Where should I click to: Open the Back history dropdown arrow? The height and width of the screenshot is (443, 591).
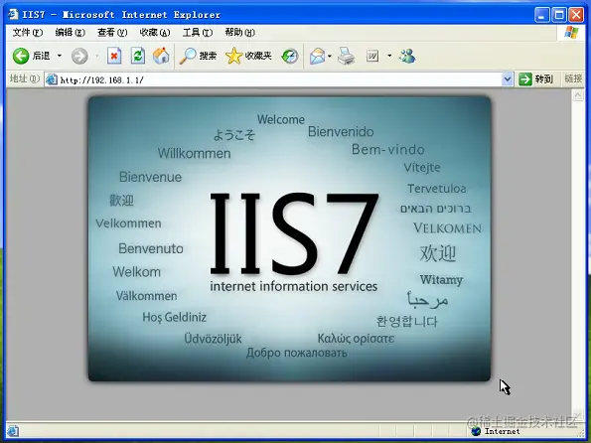coord(60,56)
